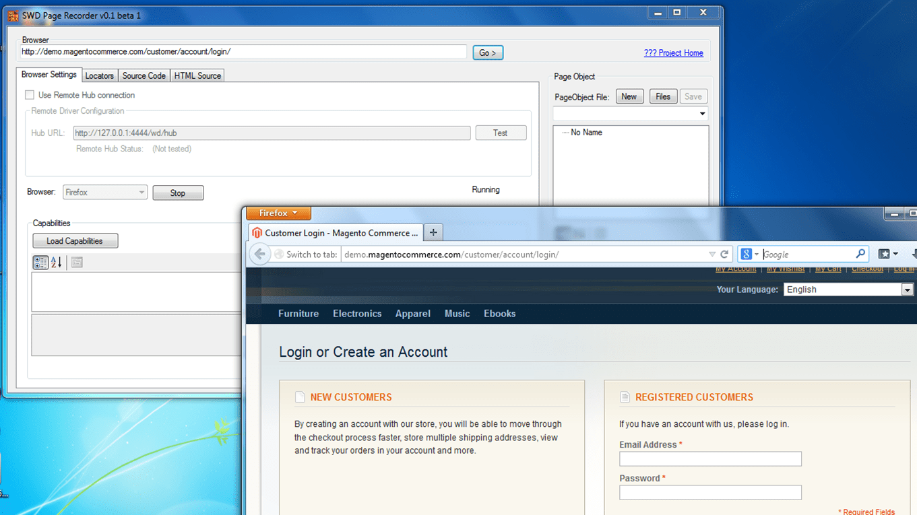
Task: Focus the SWD Recorder Browser URL field
Action: pyautogui.click(x=243, y=52)
